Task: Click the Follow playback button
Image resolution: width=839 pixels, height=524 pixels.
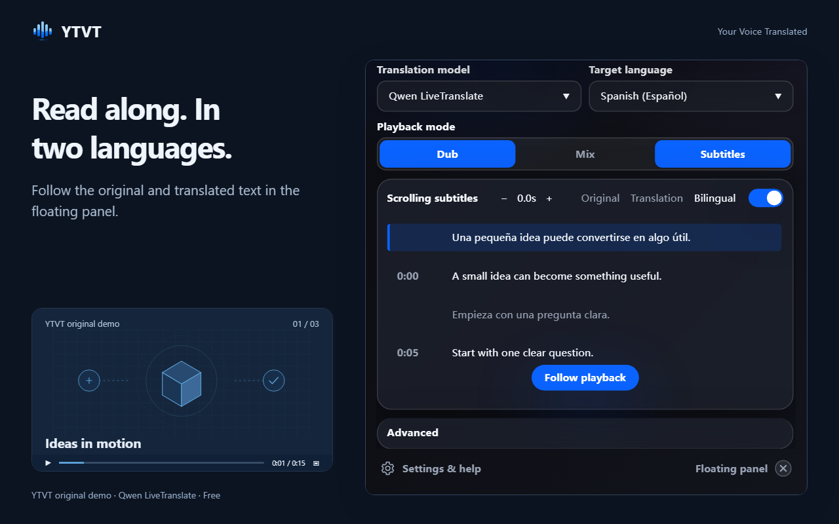Action: 585,378
